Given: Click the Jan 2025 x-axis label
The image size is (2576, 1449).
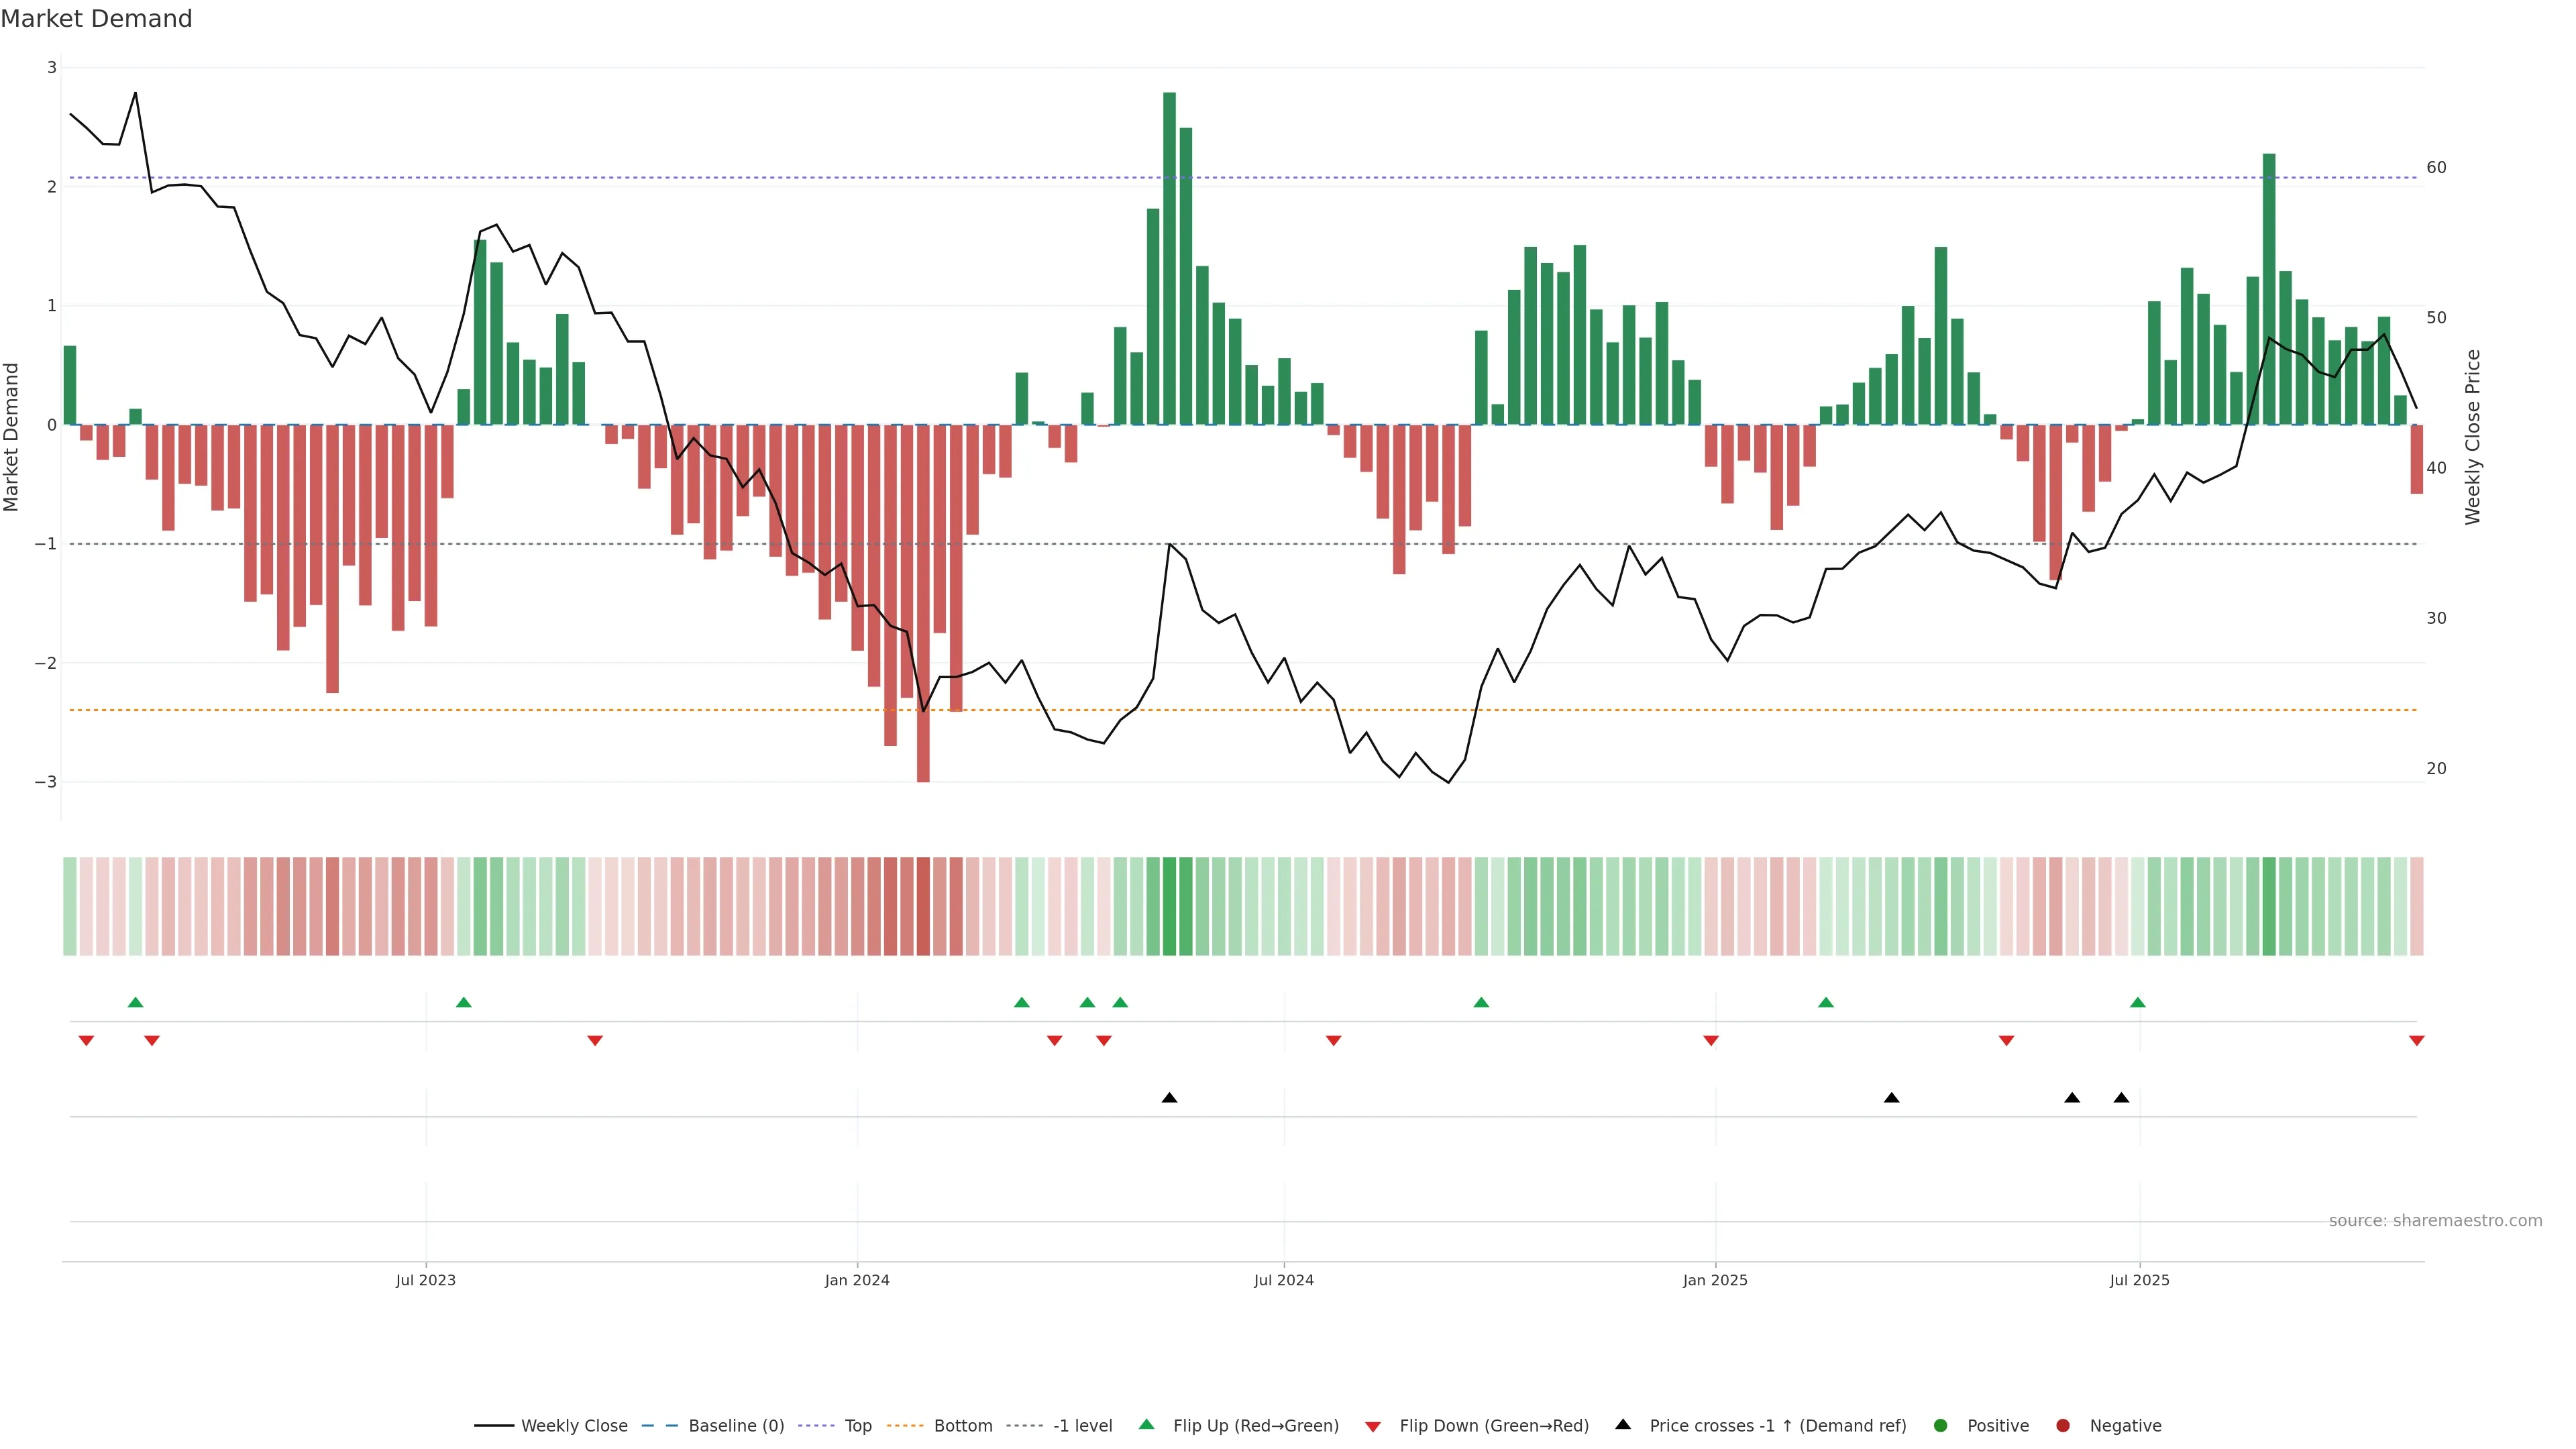Looking at the screenshot, I should click(1715, 1280).
